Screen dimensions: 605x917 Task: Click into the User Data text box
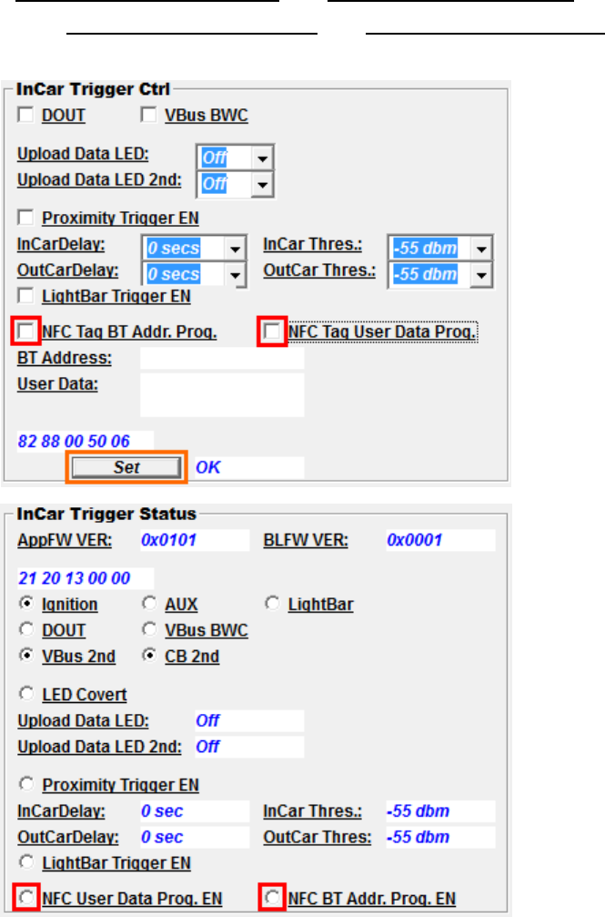(222, 394)
